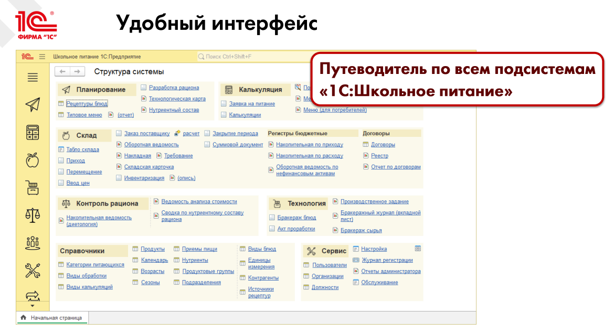Open the Калькуляции link
The image size is (614, 333).
click(245, 115)
